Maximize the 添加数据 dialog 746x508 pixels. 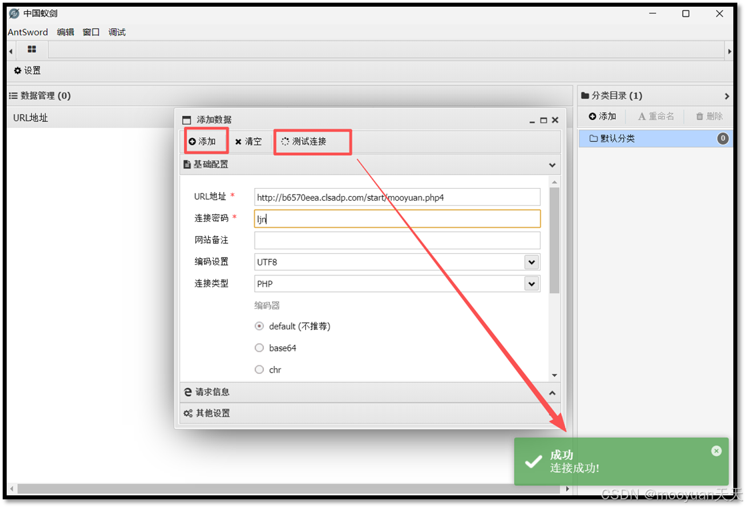(543, 121)
